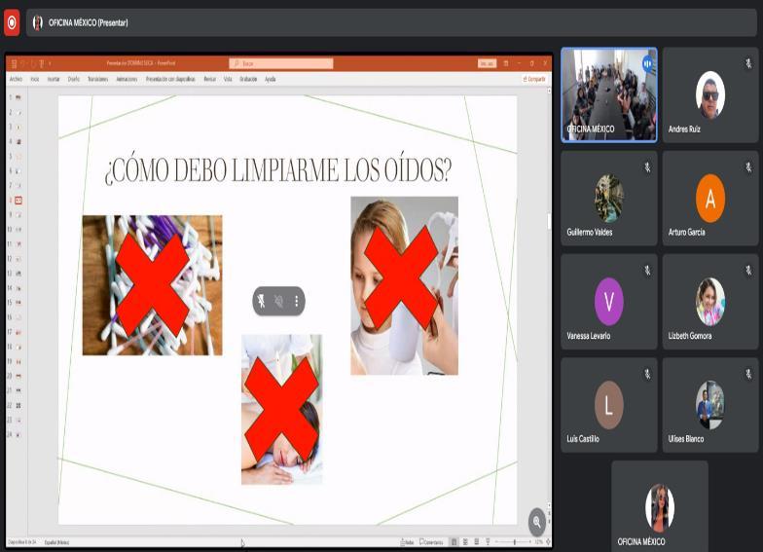763x552 pixels.
Task: Click the OFICINA MÉXICO (Presentar) title text
Action: [88, 22]
